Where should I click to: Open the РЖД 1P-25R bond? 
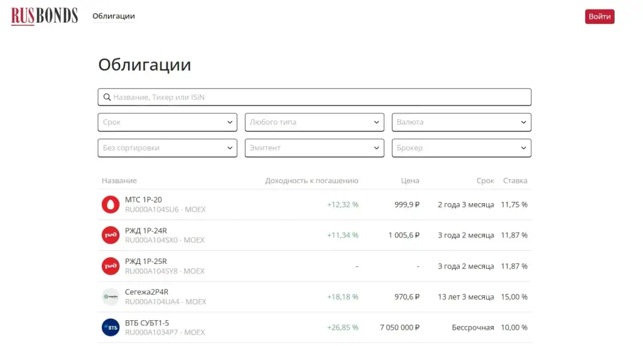(x=146, y=261)
